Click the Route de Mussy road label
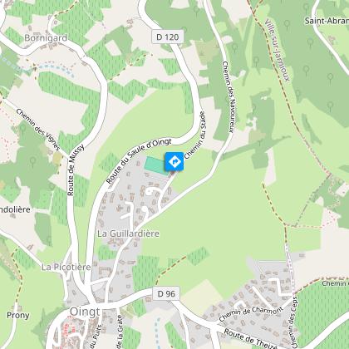 (x=76, y=170)
